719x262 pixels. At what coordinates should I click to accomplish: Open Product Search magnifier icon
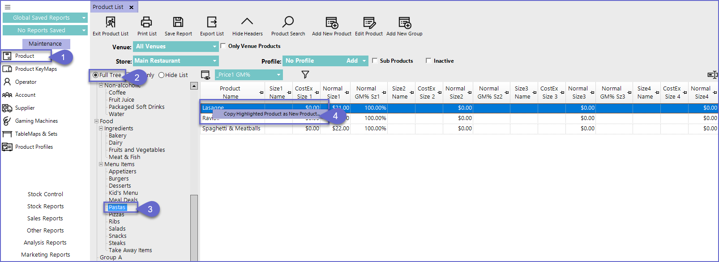288,22
